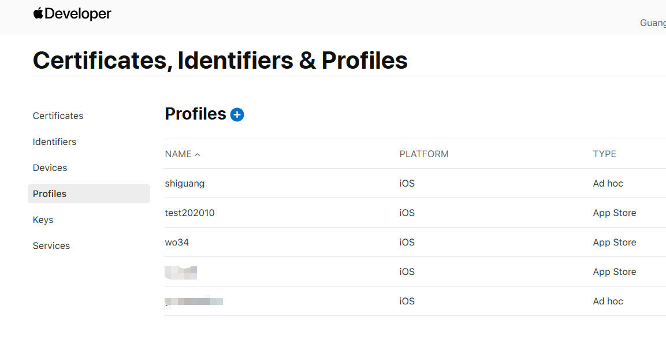Go to Identifiers section
The image size is (666, 361).
[x=54, y=142]
